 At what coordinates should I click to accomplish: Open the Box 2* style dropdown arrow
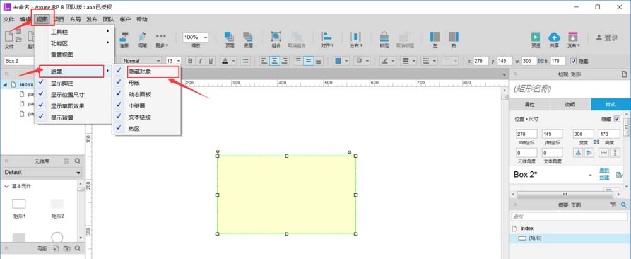click(590, 175)
